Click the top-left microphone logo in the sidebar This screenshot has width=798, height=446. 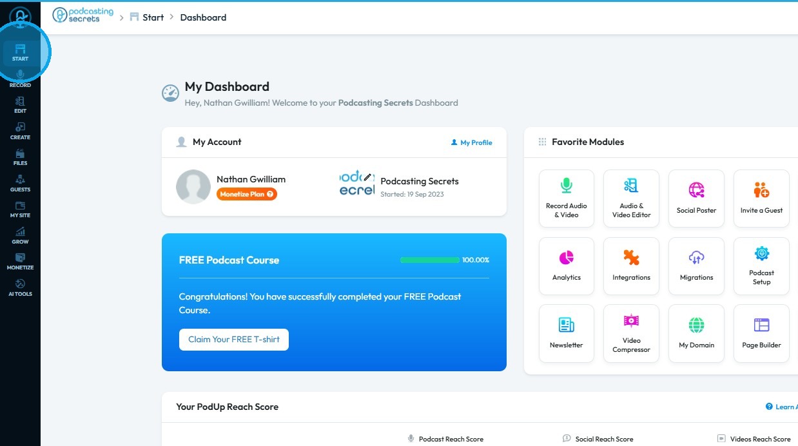[20, 18]
